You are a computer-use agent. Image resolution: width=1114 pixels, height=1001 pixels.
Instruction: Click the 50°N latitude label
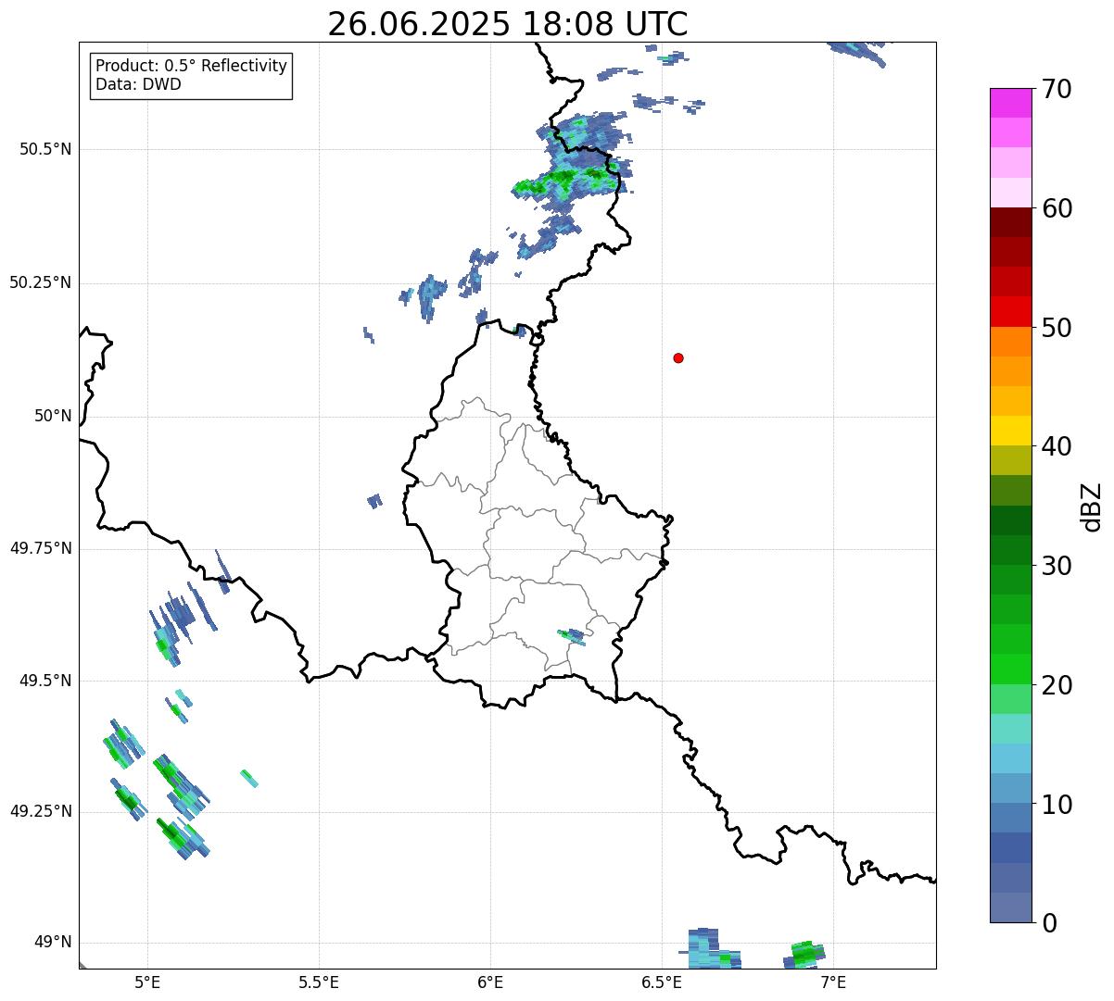click(53, 416)
